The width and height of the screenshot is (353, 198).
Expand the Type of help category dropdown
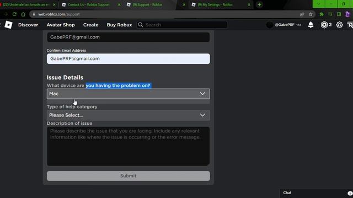(x=129, y=115)
